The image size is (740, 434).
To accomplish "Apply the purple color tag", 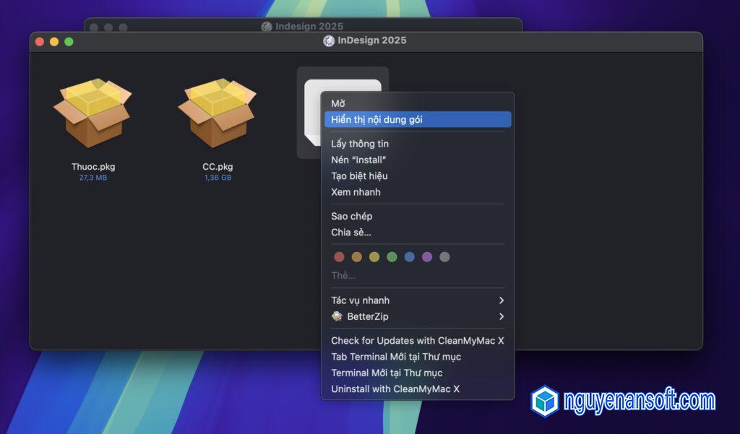I will pos(427,257).
